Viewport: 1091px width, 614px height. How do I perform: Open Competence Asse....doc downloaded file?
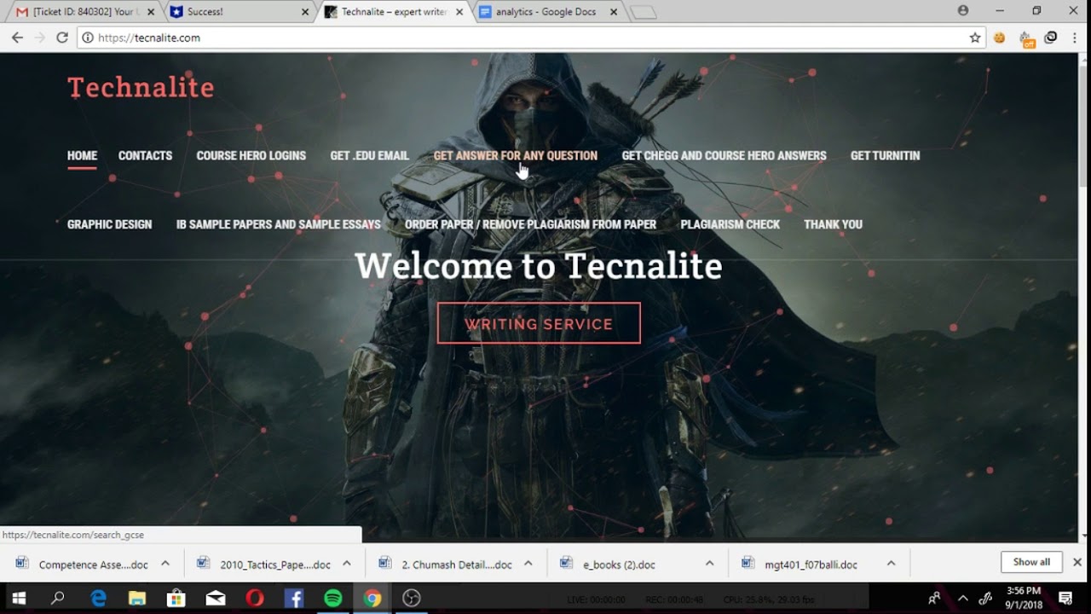pyautogui.click(x=83, y=564)
